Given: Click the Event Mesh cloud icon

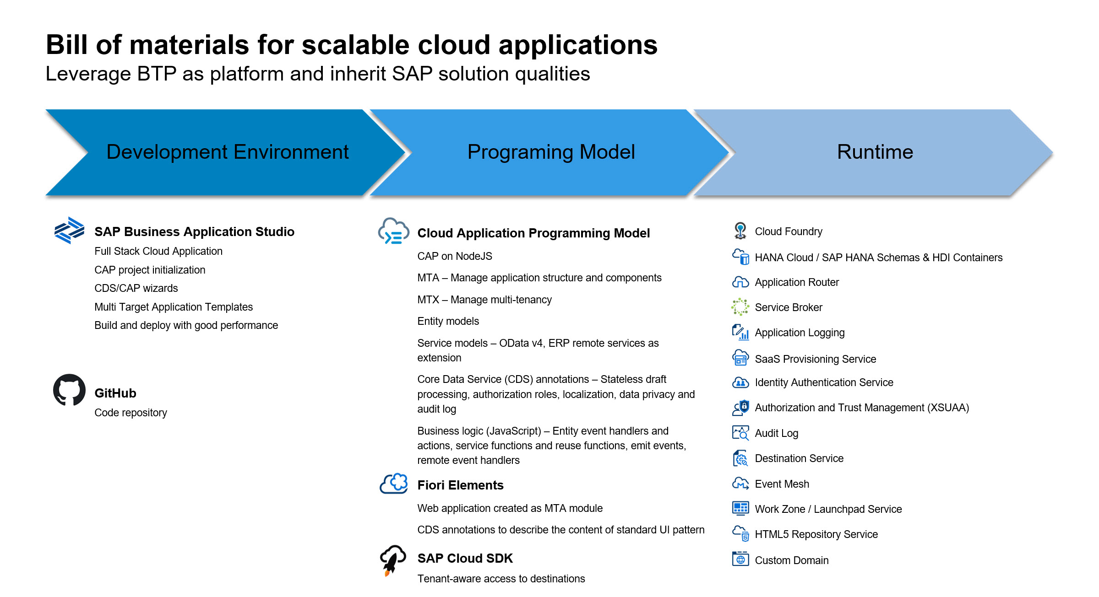Looking at the screenshot, I should click(x=740, y=484).
